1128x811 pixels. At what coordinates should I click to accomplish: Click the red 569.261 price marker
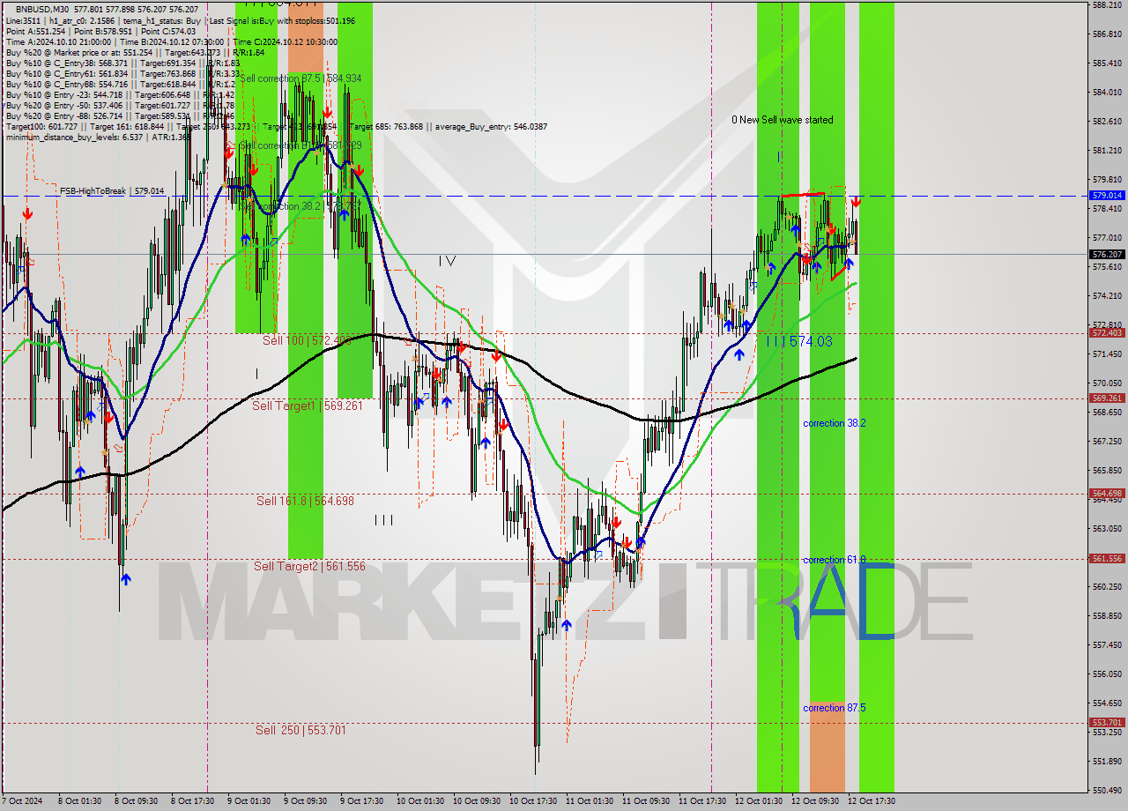pos(1107,398)
